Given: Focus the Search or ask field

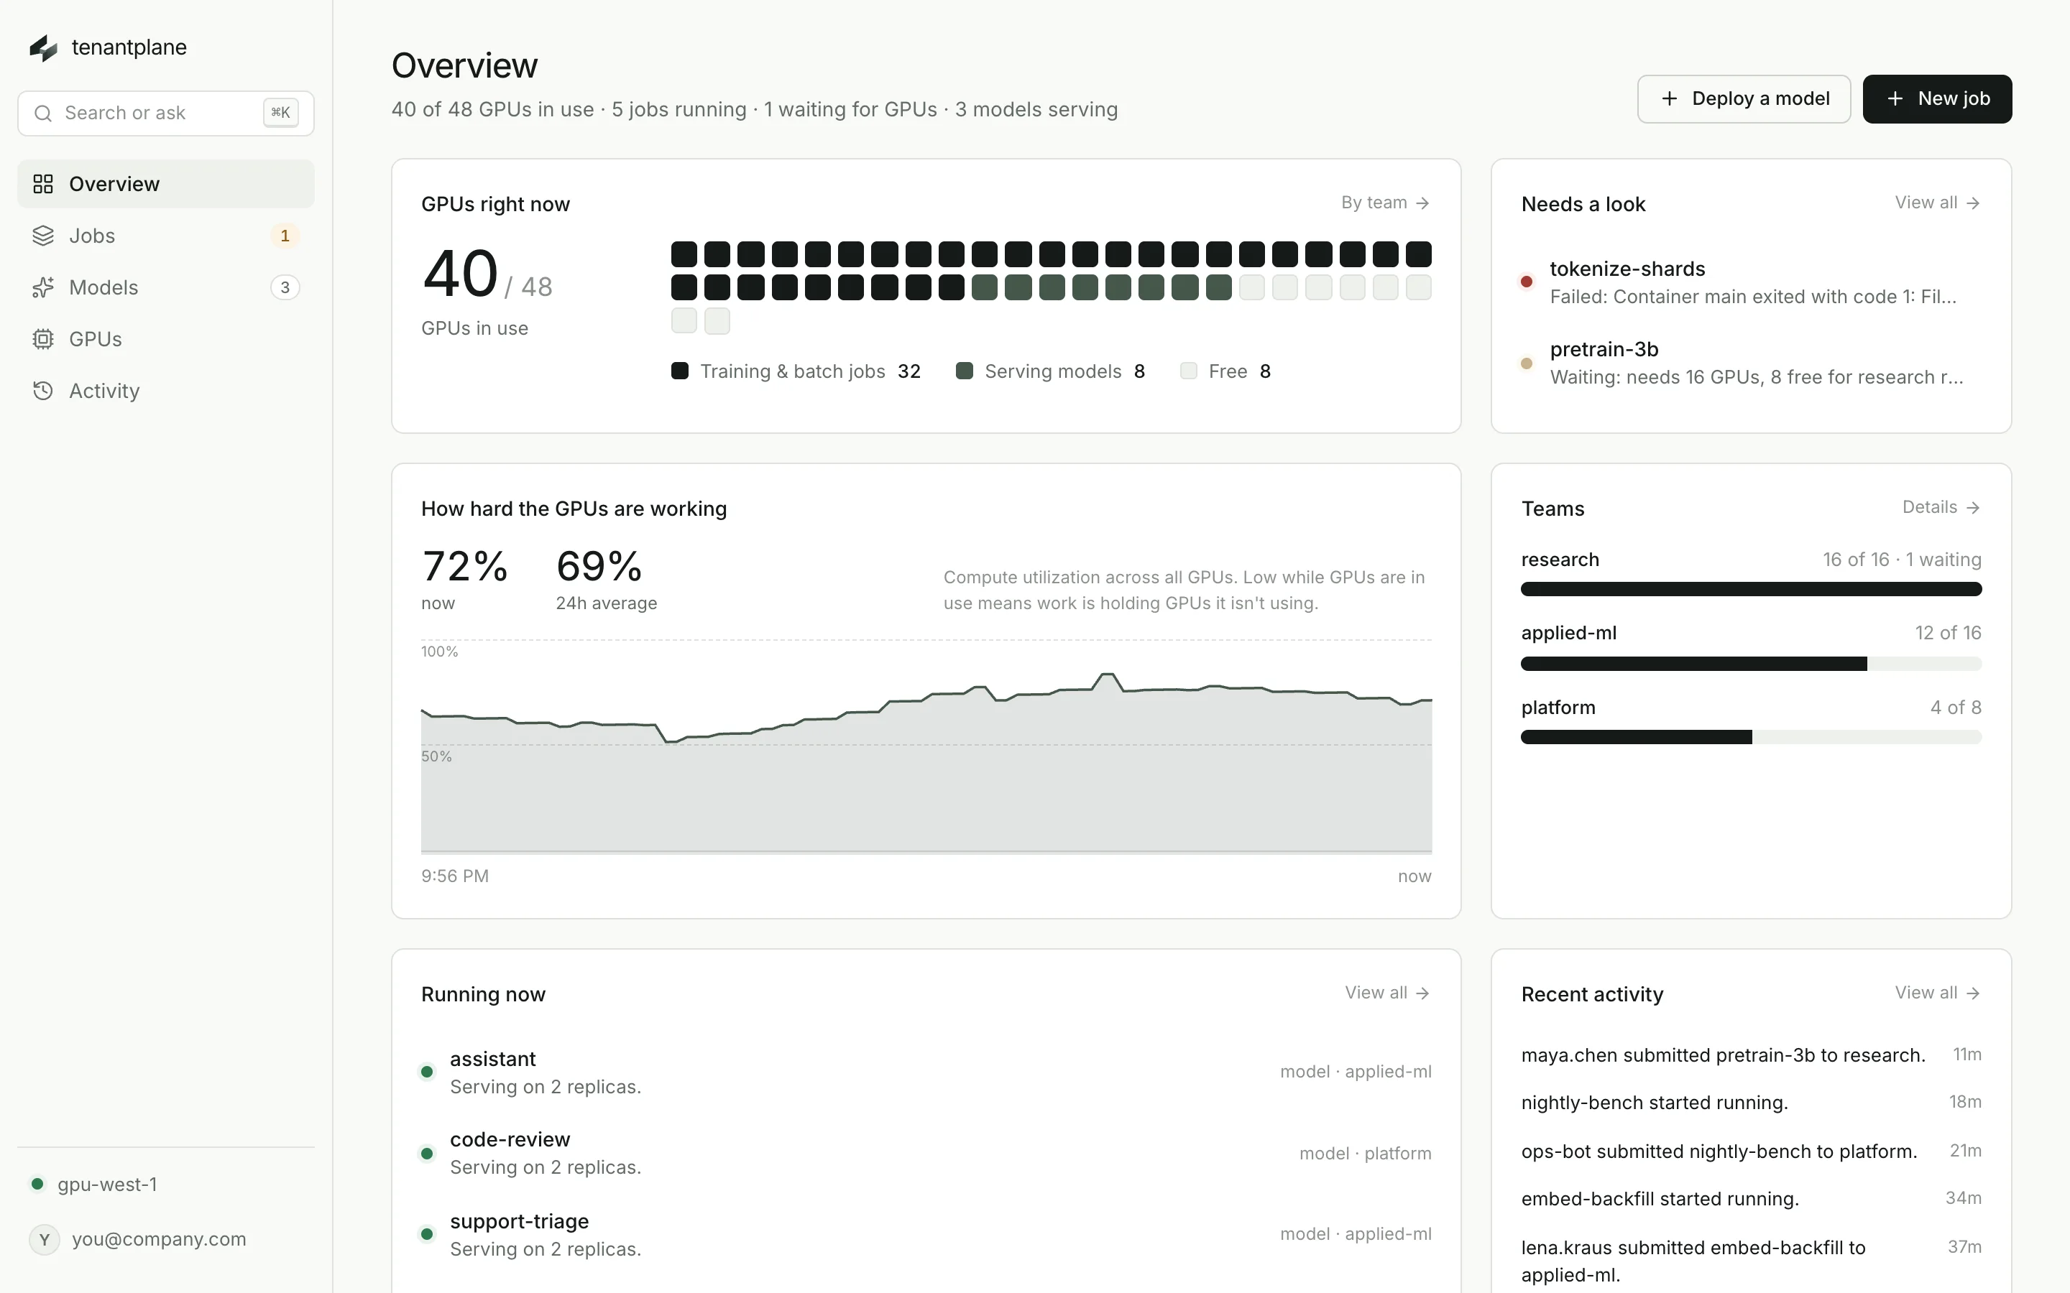Looking at the screenshot, I should click(166, 113).
